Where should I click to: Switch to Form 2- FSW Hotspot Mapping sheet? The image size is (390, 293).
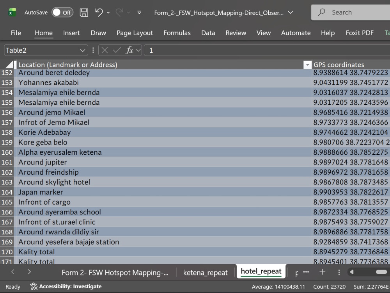[x=115, y=273]
